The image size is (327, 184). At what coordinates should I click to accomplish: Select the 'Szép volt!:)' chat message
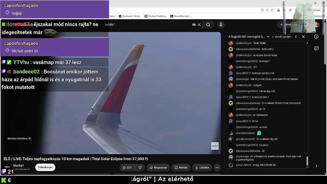click(x=267, y=49)
